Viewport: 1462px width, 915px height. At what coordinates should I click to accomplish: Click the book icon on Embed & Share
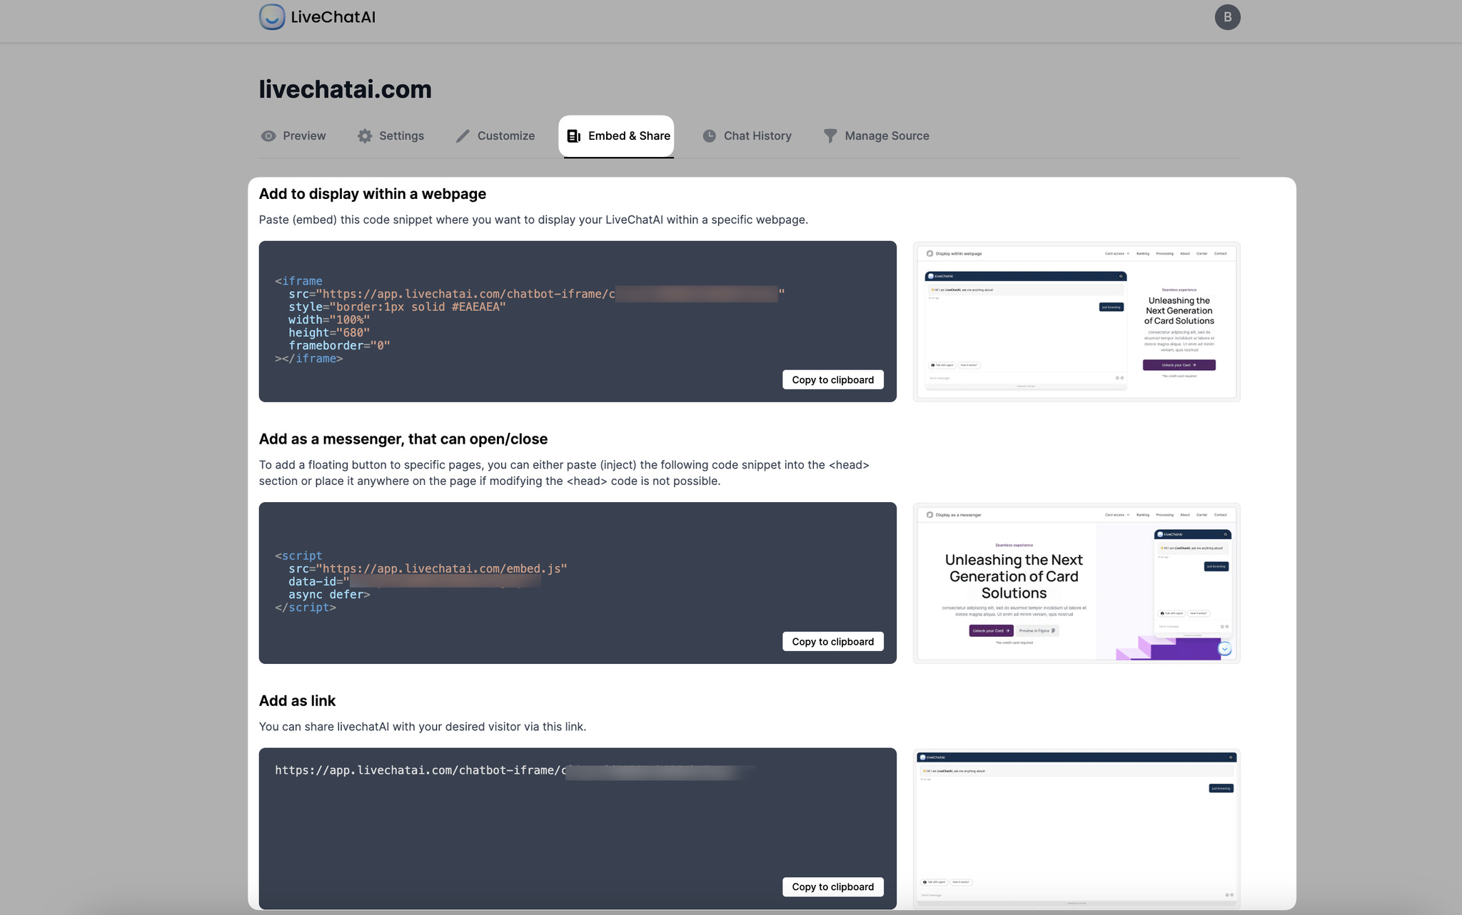point(573,136)
